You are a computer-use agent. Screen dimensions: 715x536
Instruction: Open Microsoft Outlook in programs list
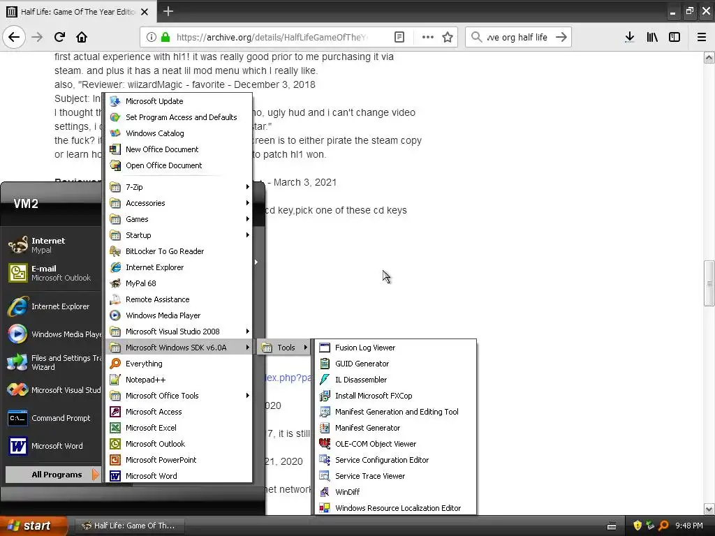point(179,444)
